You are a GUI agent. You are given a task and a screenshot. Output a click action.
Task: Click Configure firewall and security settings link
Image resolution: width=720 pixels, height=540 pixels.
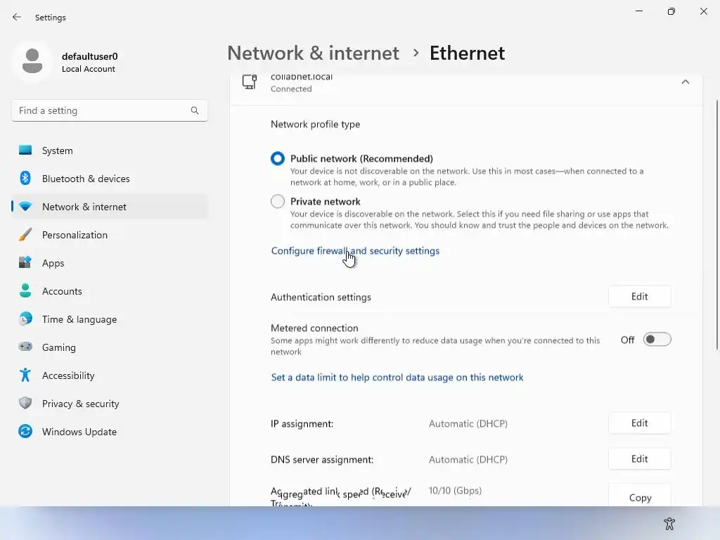[355, 251]
